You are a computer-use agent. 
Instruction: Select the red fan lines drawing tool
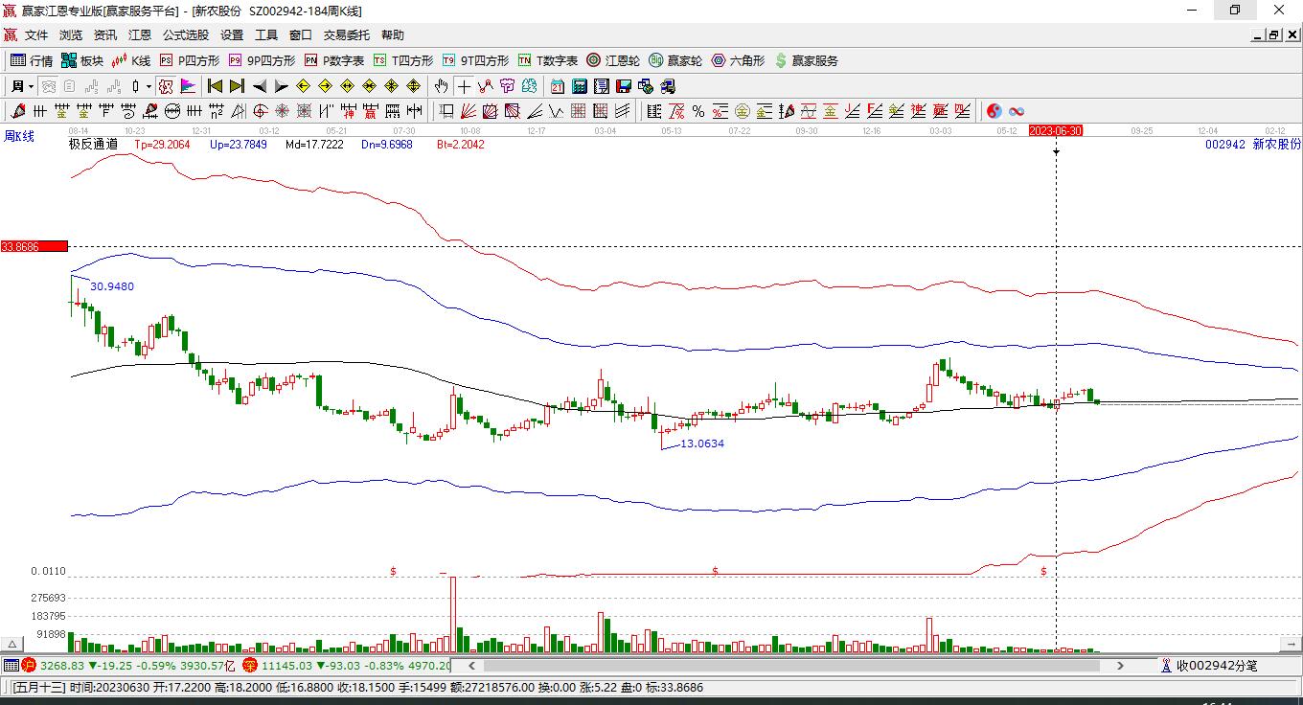(x=469, y=111)
